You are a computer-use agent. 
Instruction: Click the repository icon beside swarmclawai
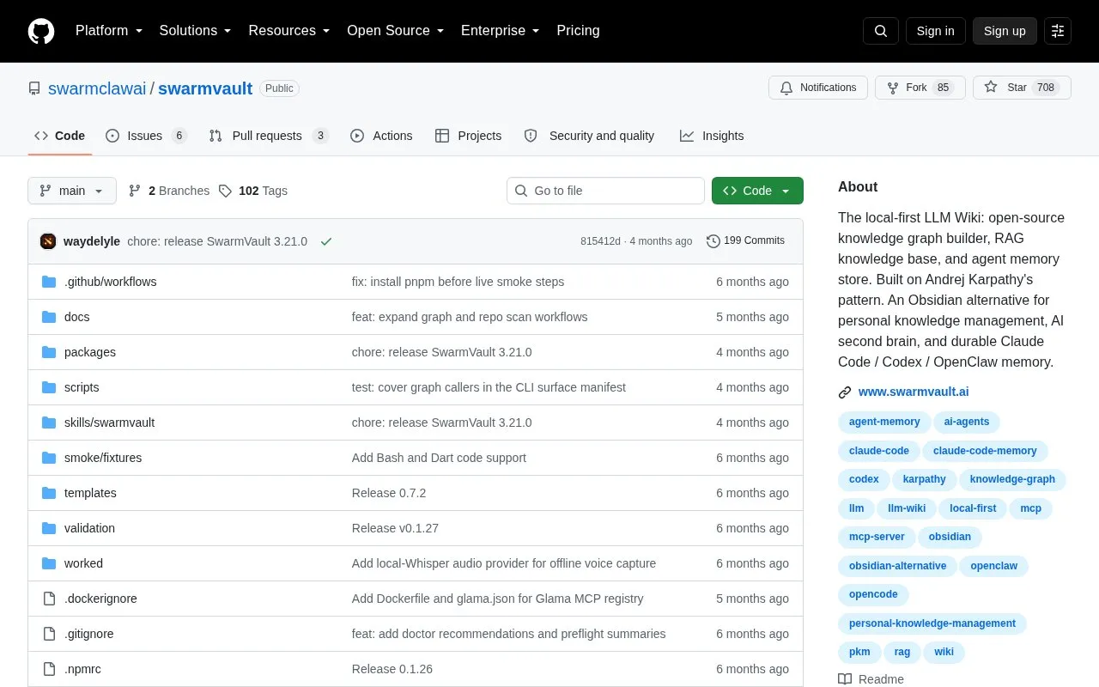pyautogui.click(x=34, y=88)
